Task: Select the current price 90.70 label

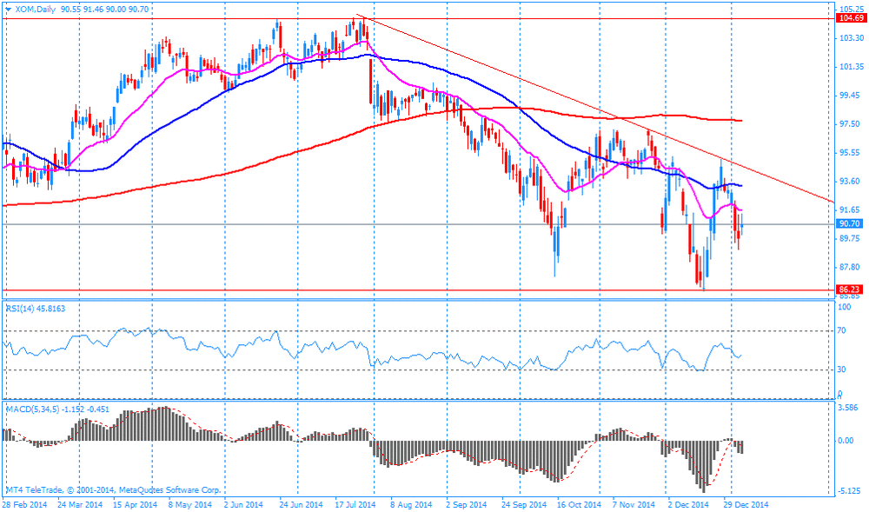Action: tap(850, 224)
